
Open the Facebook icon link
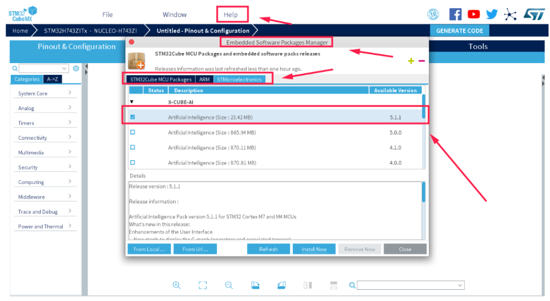click(x=455, y=14)
